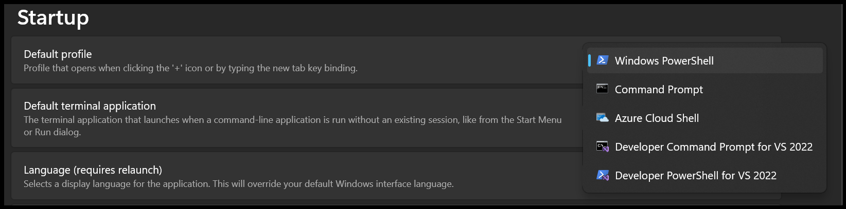Click the blue selection indicator beside Windows PowerShell

point(589,60)
